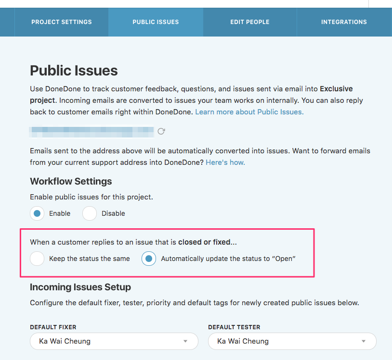392x360 pixels.
Task: Click the refresh icon beside the email address
Action: tap(161, 131)
